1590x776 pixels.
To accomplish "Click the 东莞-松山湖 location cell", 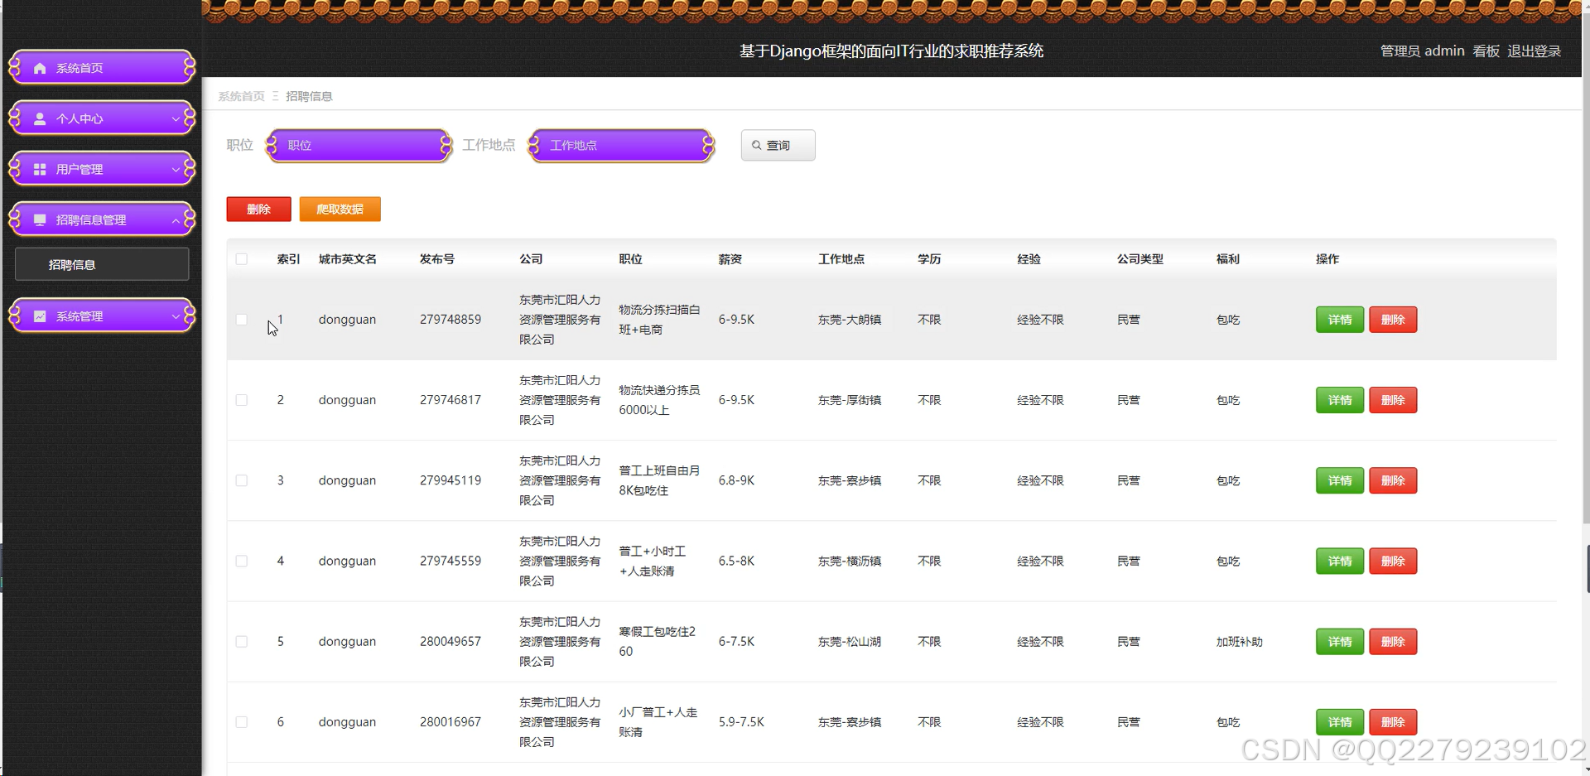I will pos(850,642).
